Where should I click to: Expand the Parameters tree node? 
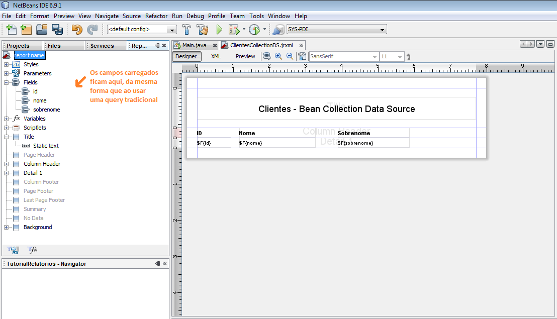coord(6,73)
